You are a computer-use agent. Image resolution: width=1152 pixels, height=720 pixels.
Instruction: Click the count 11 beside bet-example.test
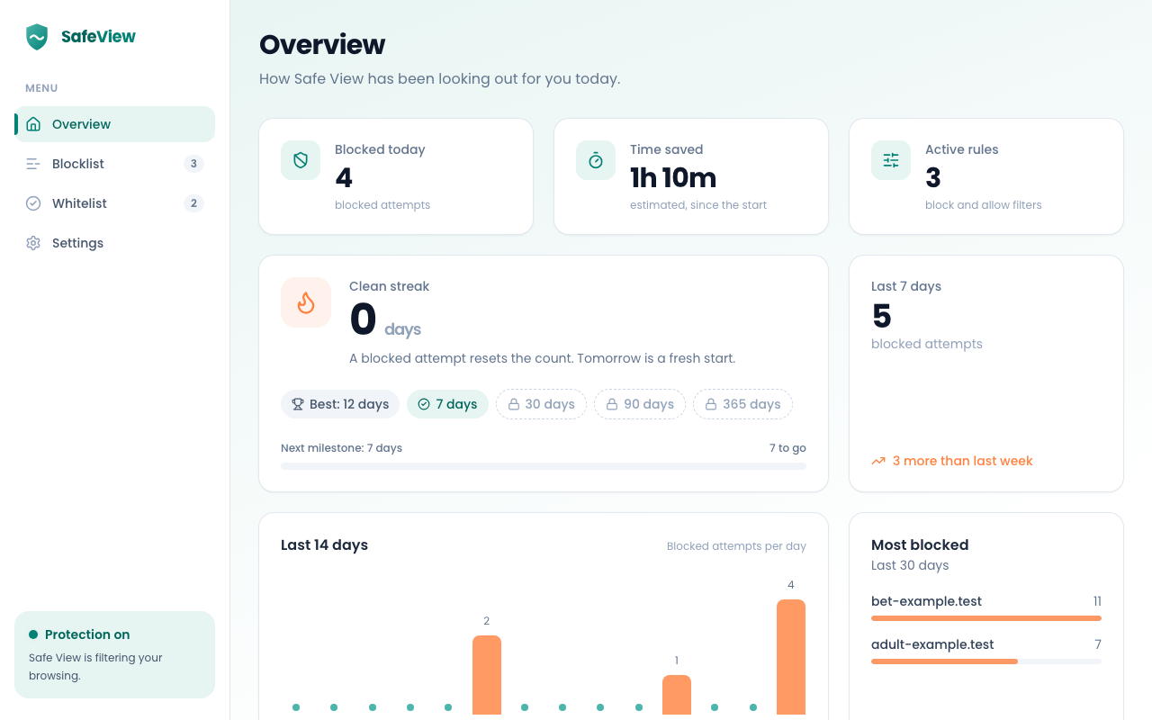click(1097, 601)
